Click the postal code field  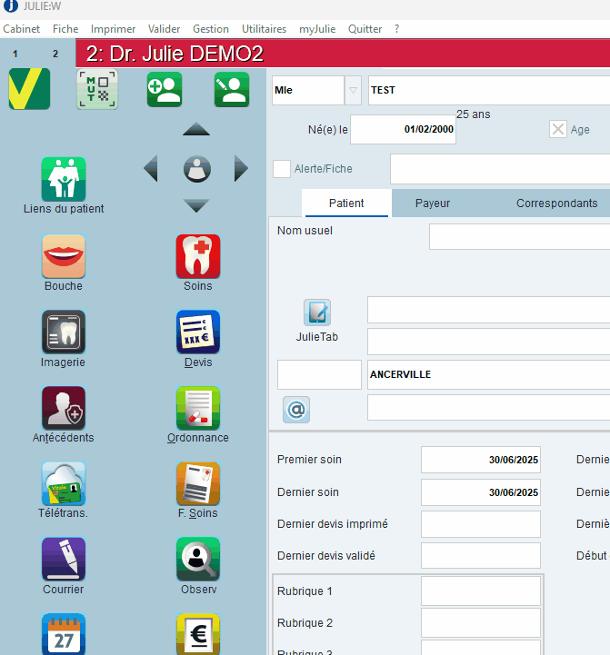[319, 374]
